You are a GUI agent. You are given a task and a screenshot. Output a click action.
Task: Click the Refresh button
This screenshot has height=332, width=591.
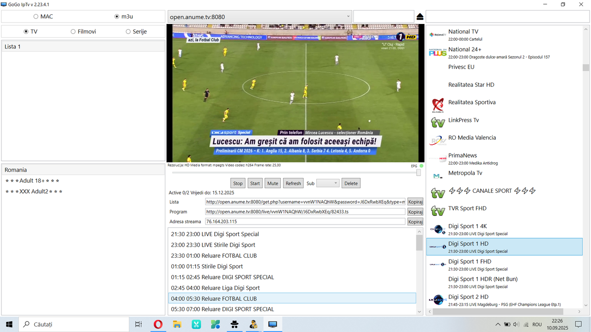[293, 183]
